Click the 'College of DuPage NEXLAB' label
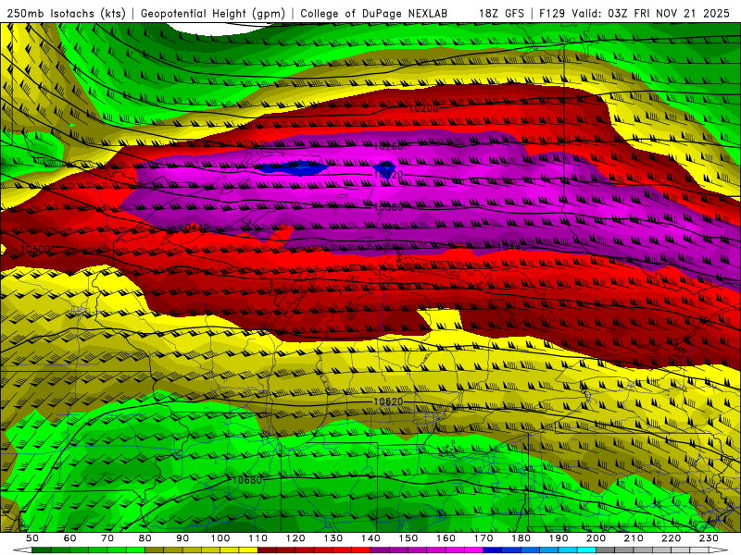 click(373, 14)
